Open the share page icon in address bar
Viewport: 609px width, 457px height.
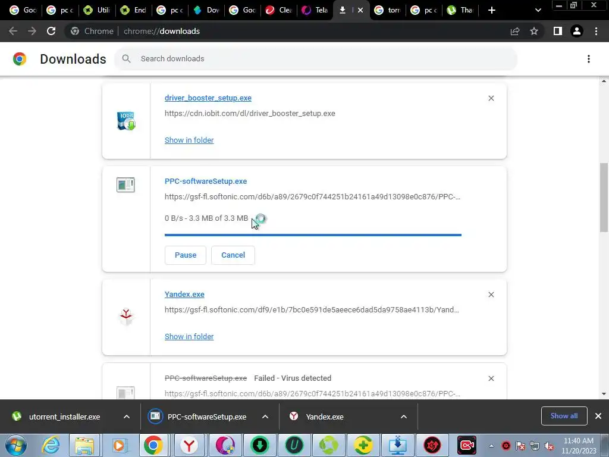click(515, 31)
